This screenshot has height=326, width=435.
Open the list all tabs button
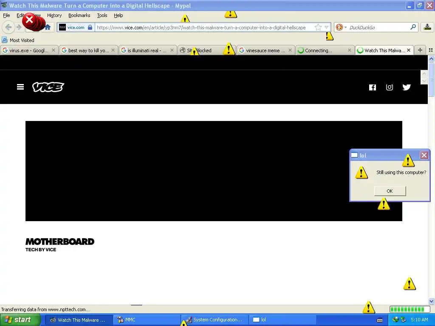point(431,50)
